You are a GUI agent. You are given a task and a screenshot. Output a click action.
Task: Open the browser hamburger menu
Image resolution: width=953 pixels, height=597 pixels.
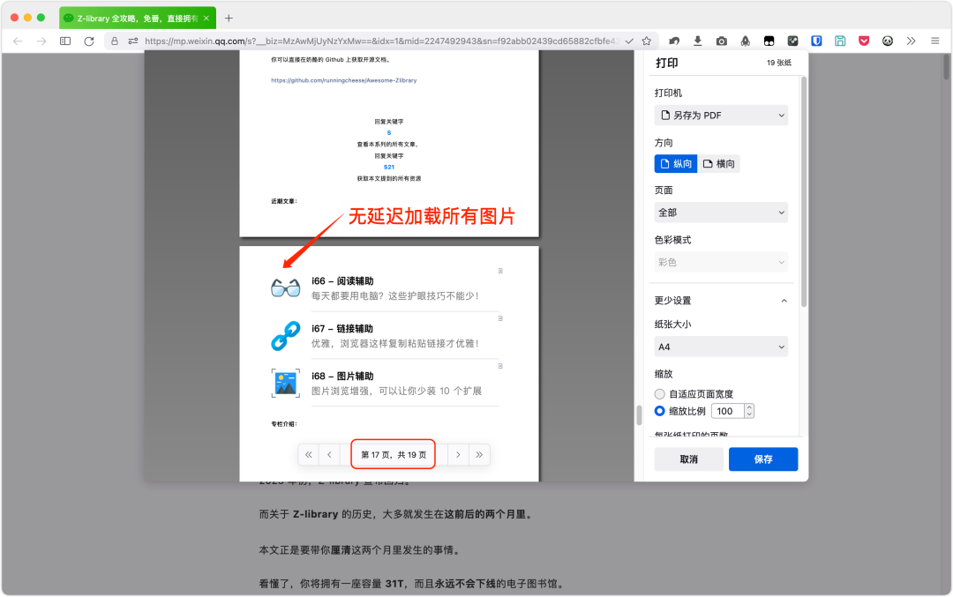(934, 41)
